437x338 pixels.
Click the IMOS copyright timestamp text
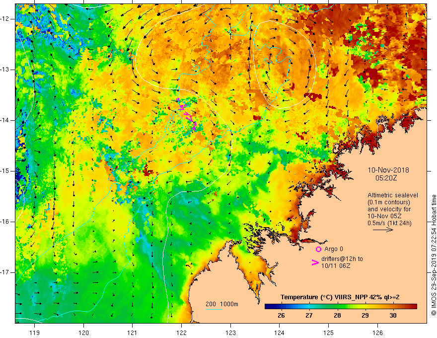[x=434, y=255]
